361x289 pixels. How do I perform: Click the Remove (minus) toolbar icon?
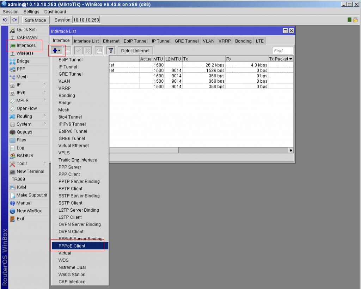pos(67,51)
